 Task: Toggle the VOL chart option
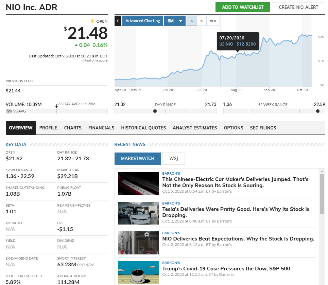coord(213,21)
